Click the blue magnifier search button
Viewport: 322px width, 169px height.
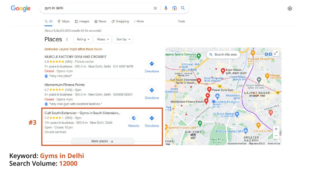183,8
